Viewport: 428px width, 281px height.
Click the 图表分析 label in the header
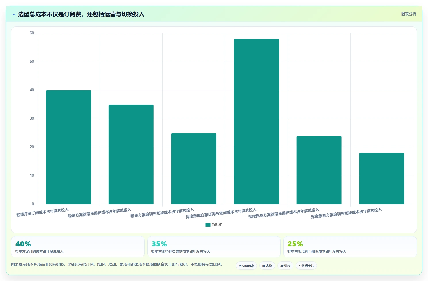[x=408, y=14]
